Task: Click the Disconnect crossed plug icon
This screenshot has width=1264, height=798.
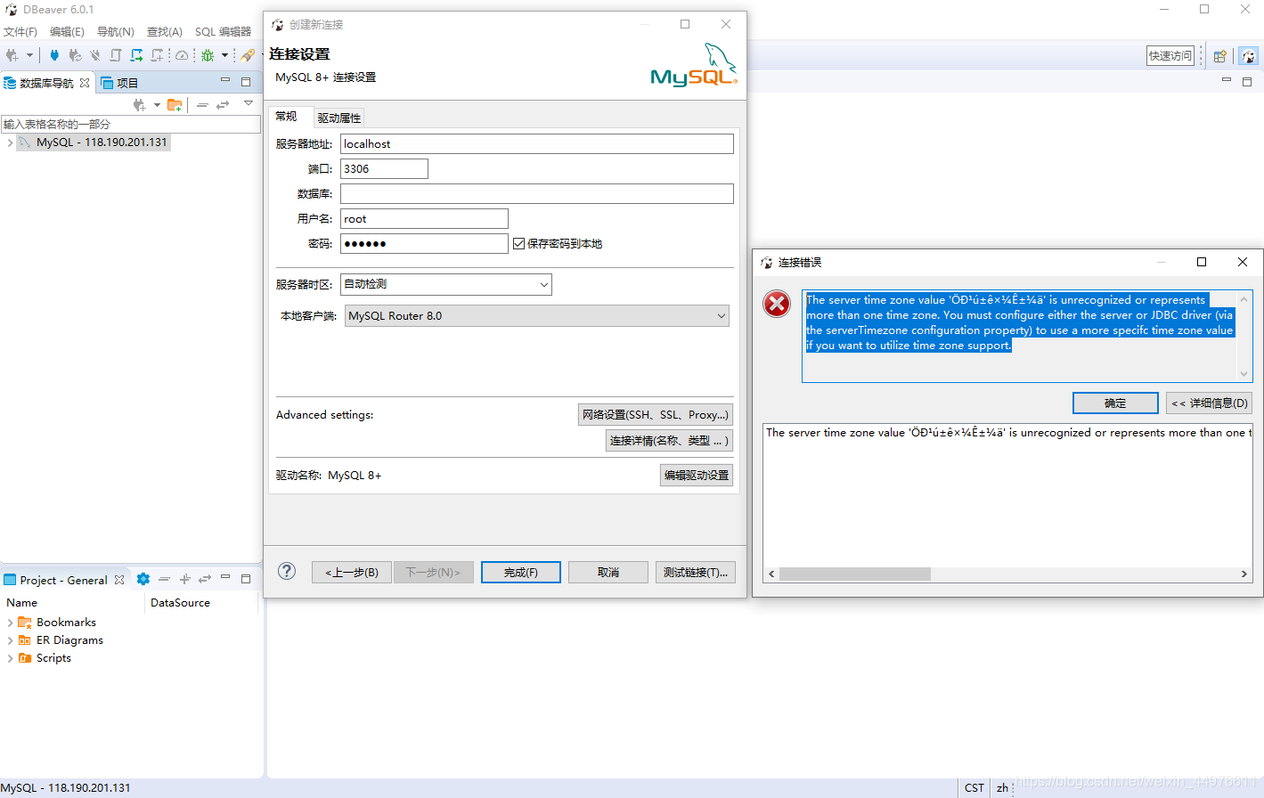Action: pos(95,55)
